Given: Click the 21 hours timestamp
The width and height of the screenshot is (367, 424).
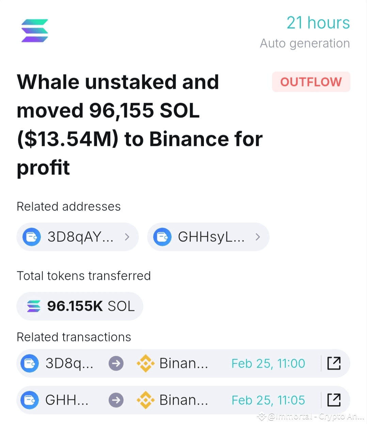Looking at the screenshot, I should 318,23.
